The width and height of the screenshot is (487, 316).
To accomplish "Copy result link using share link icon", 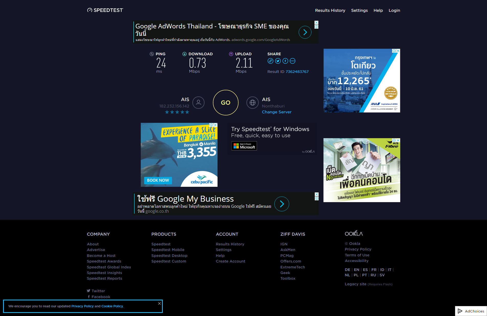I will (270, 61).
